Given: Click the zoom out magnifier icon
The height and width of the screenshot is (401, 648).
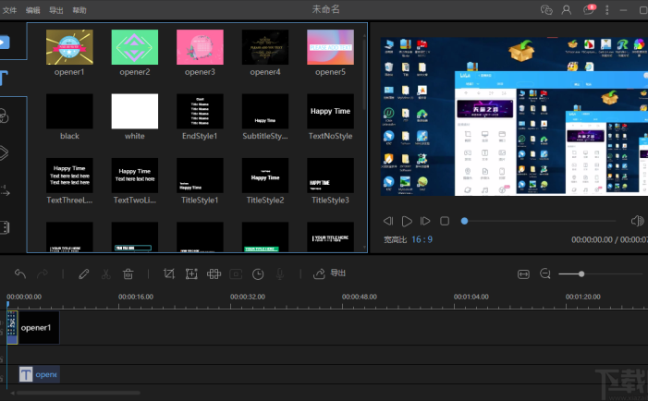Looking at the screenshot, I should 545,273.
